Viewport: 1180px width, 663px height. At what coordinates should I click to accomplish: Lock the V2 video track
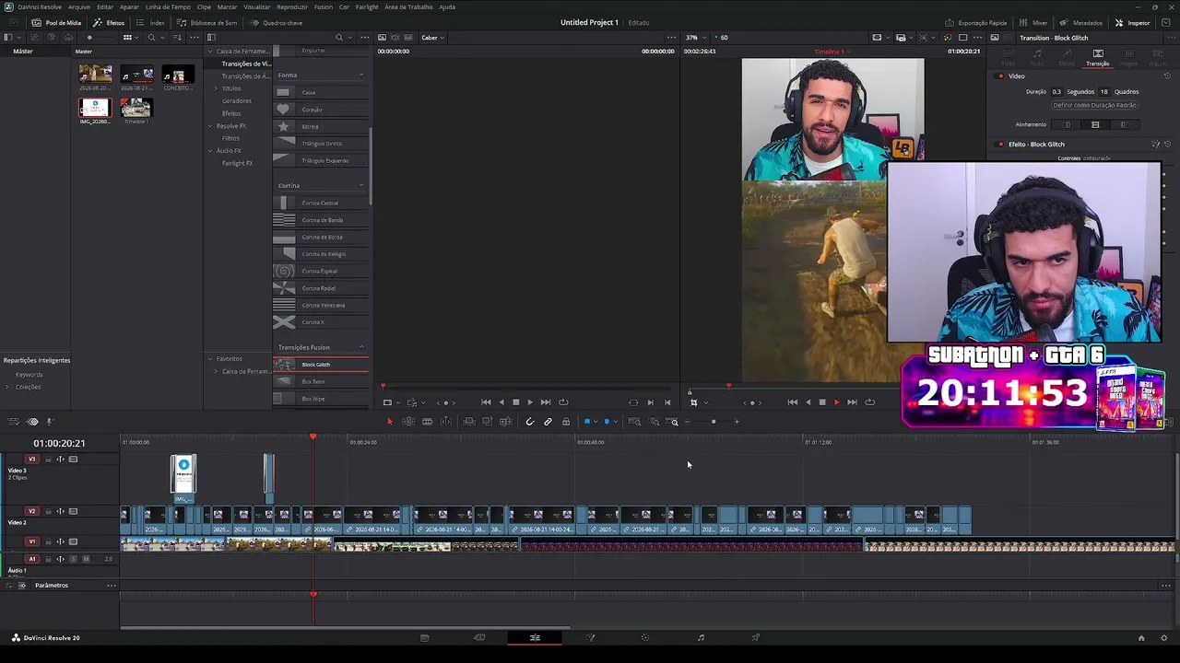[49, 511]
